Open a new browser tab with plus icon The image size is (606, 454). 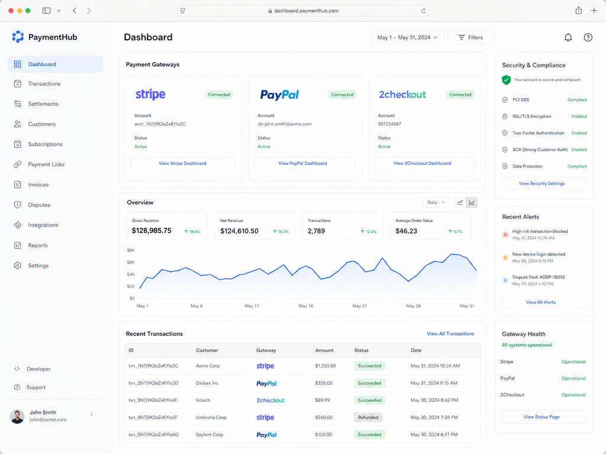(x=594, y=11)
